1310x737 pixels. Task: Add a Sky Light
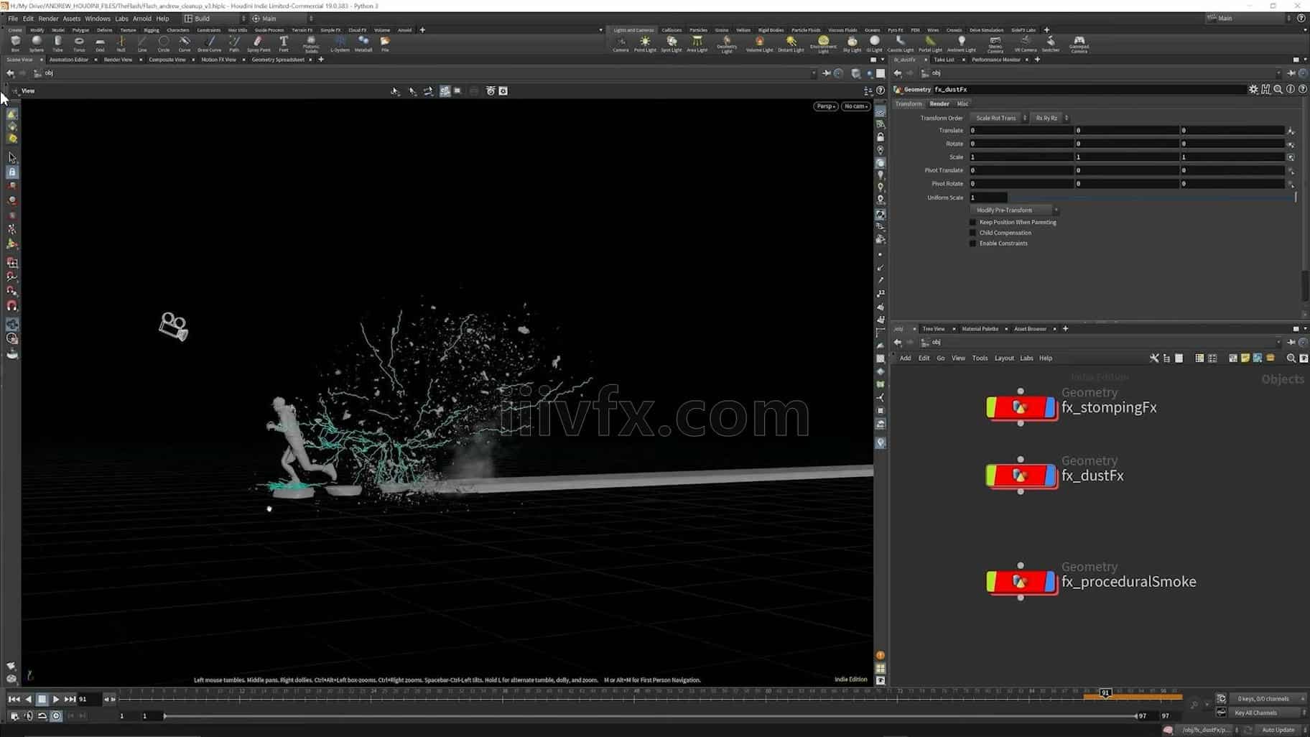click(x=852, y=44)
